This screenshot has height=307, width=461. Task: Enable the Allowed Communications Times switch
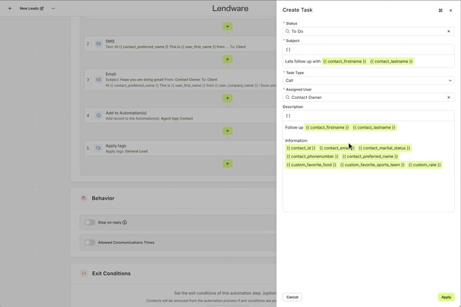point(89,242)
